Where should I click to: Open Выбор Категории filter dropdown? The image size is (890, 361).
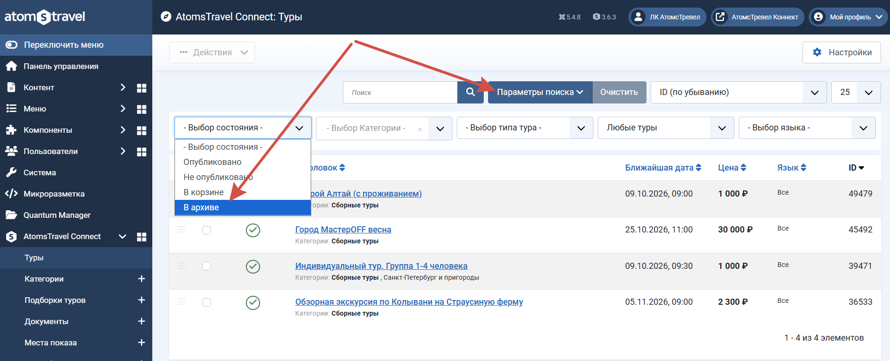pos(384,128)
